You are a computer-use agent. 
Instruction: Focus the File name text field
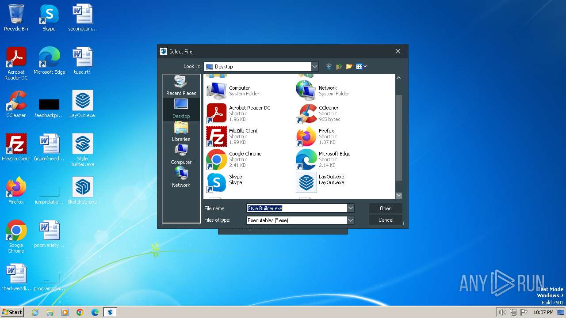pos(297,208)
